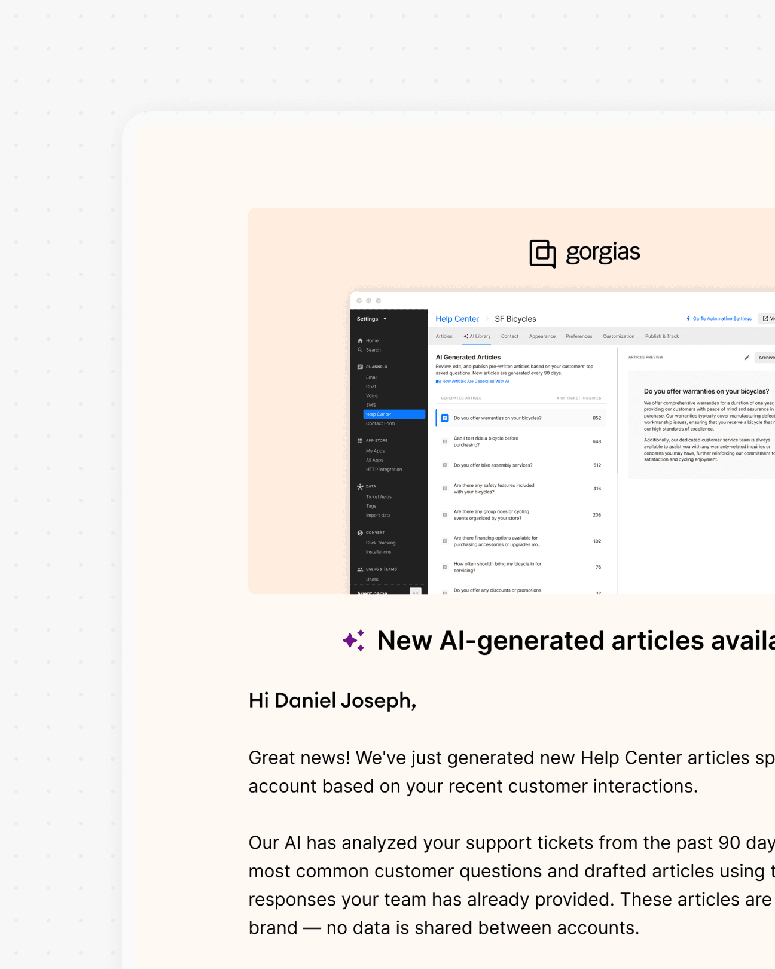This screenshot has height=969, width=775.
Task: Select 'Are there any safety features' article row
Action: point(521,489)
